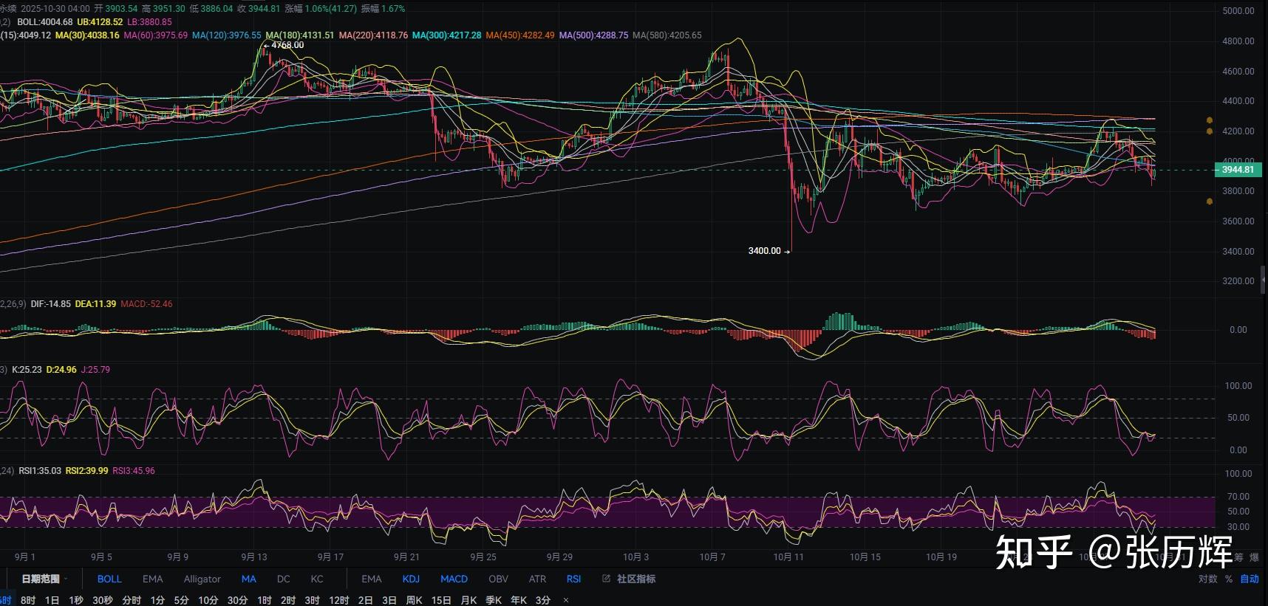Disable the KDJ sub-indicator
Screen dimensions: 1268x606
[x=411, y=579]
